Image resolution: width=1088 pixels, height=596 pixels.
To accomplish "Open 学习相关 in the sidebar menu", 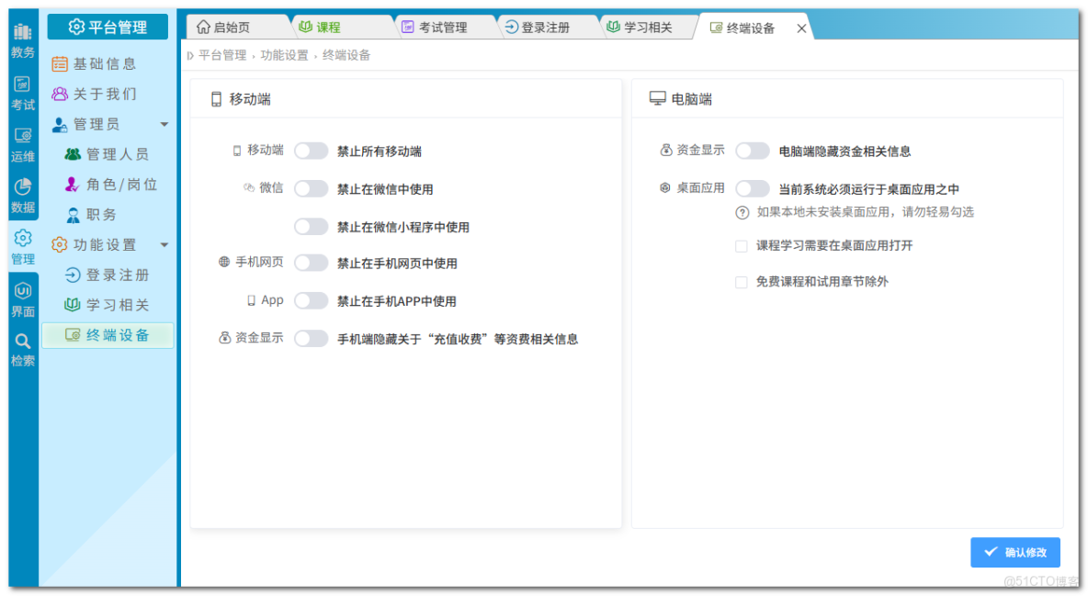I will click(107, 304).
